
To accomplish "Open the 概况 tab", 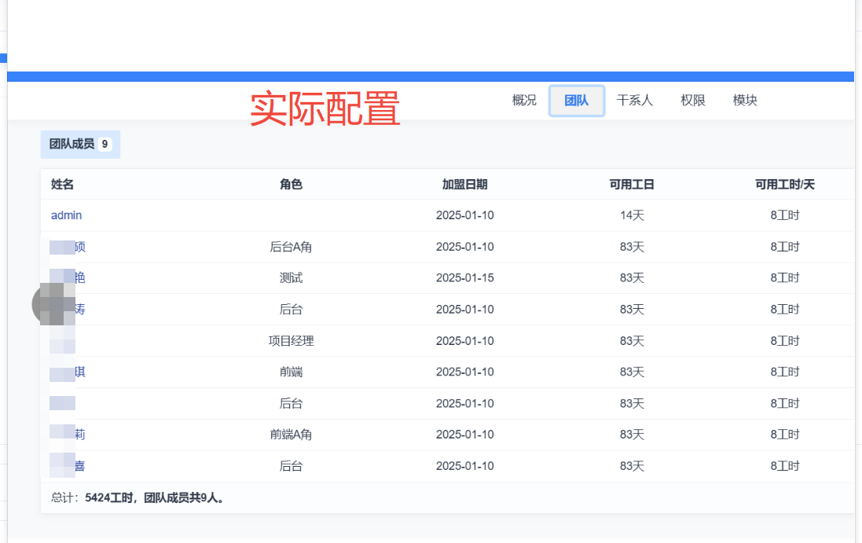I will coord(524,101).
